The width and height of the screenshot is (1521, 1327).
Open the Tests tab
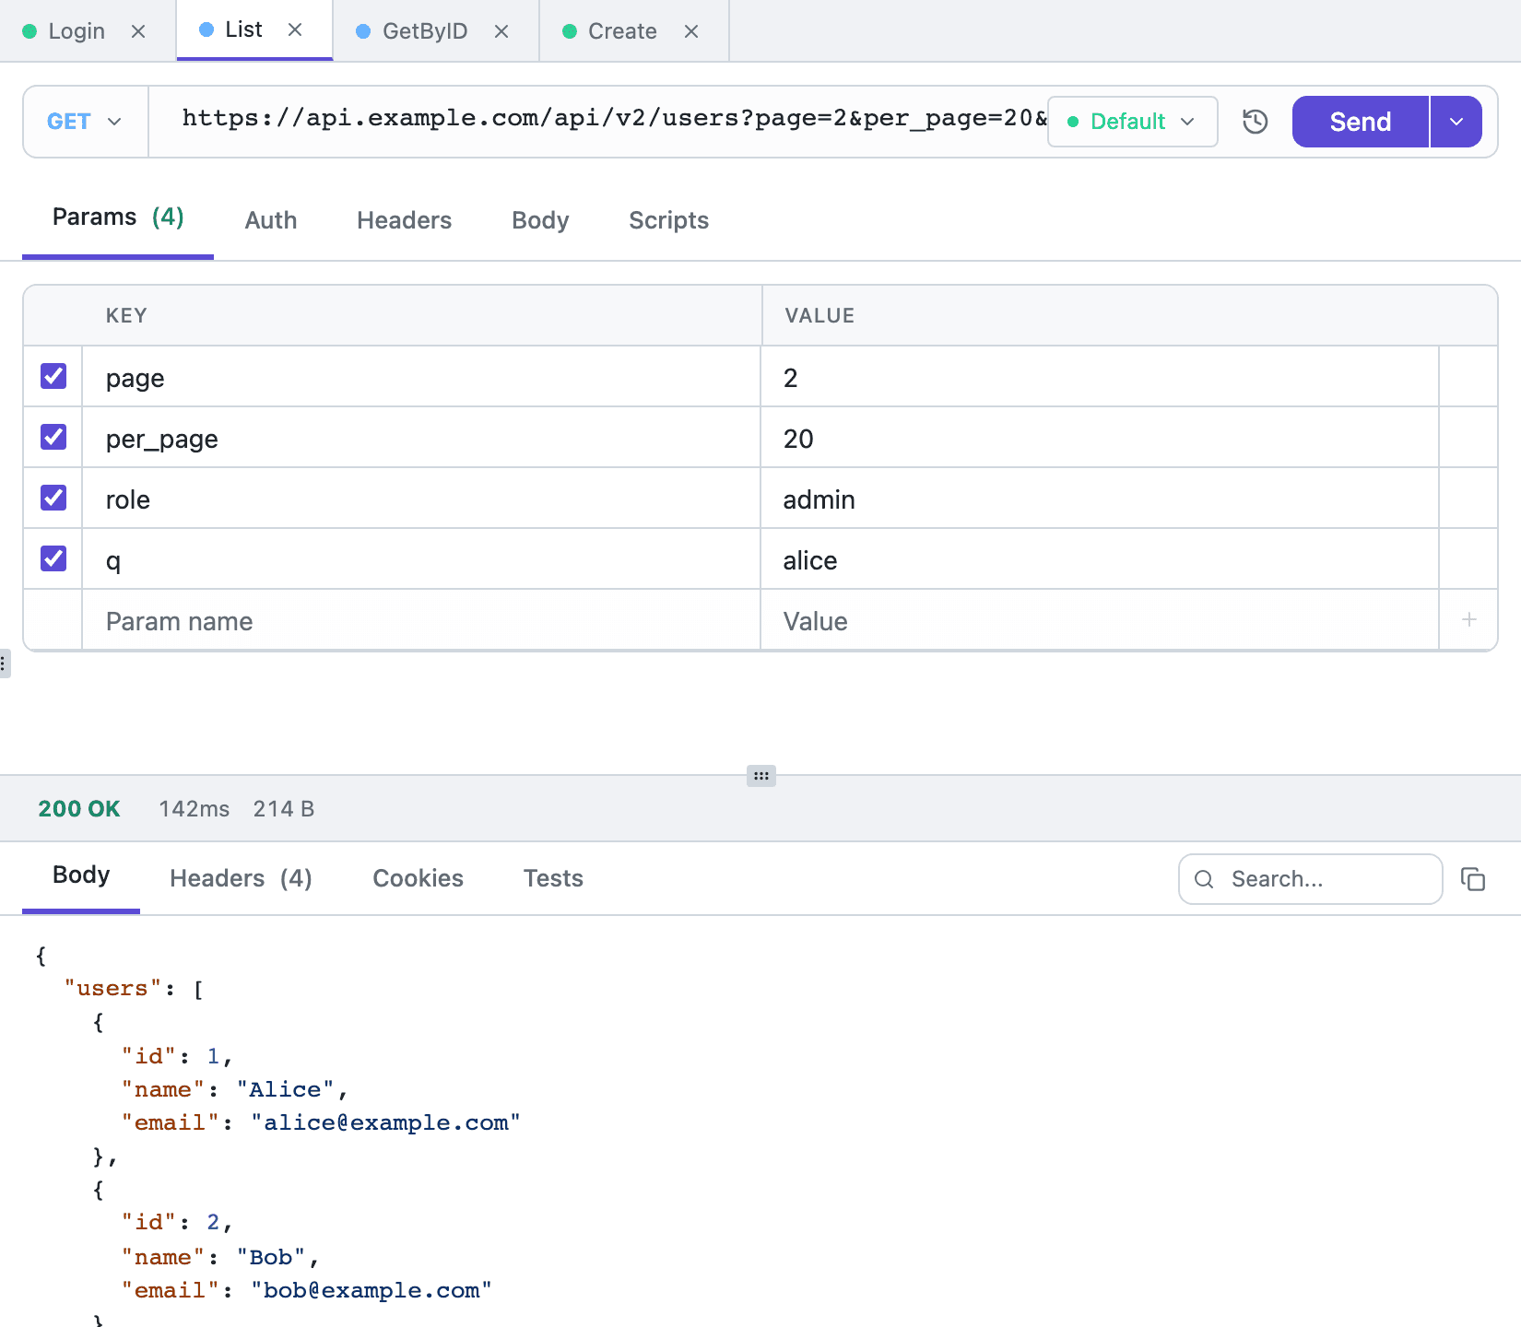coord(553,878)
